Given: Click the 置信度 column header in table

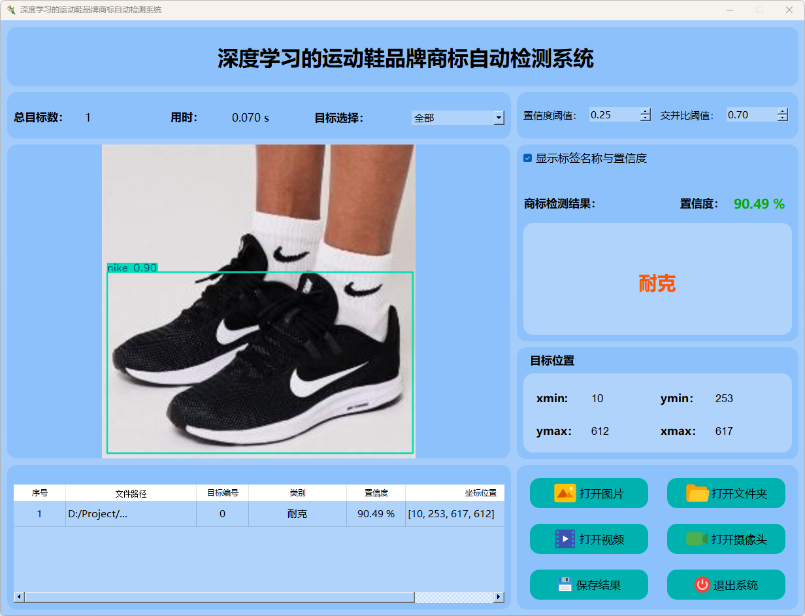Looking at the screenshot, I should tap(376, 493).
